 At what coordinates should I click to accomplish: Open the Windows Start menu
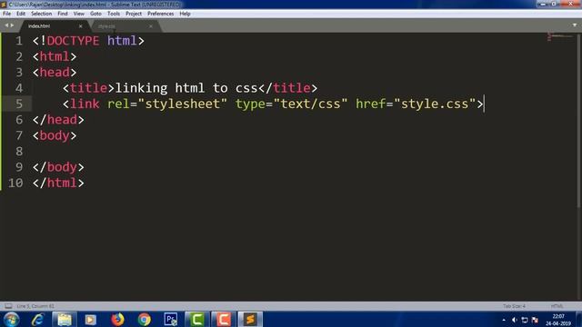(11, 319)
